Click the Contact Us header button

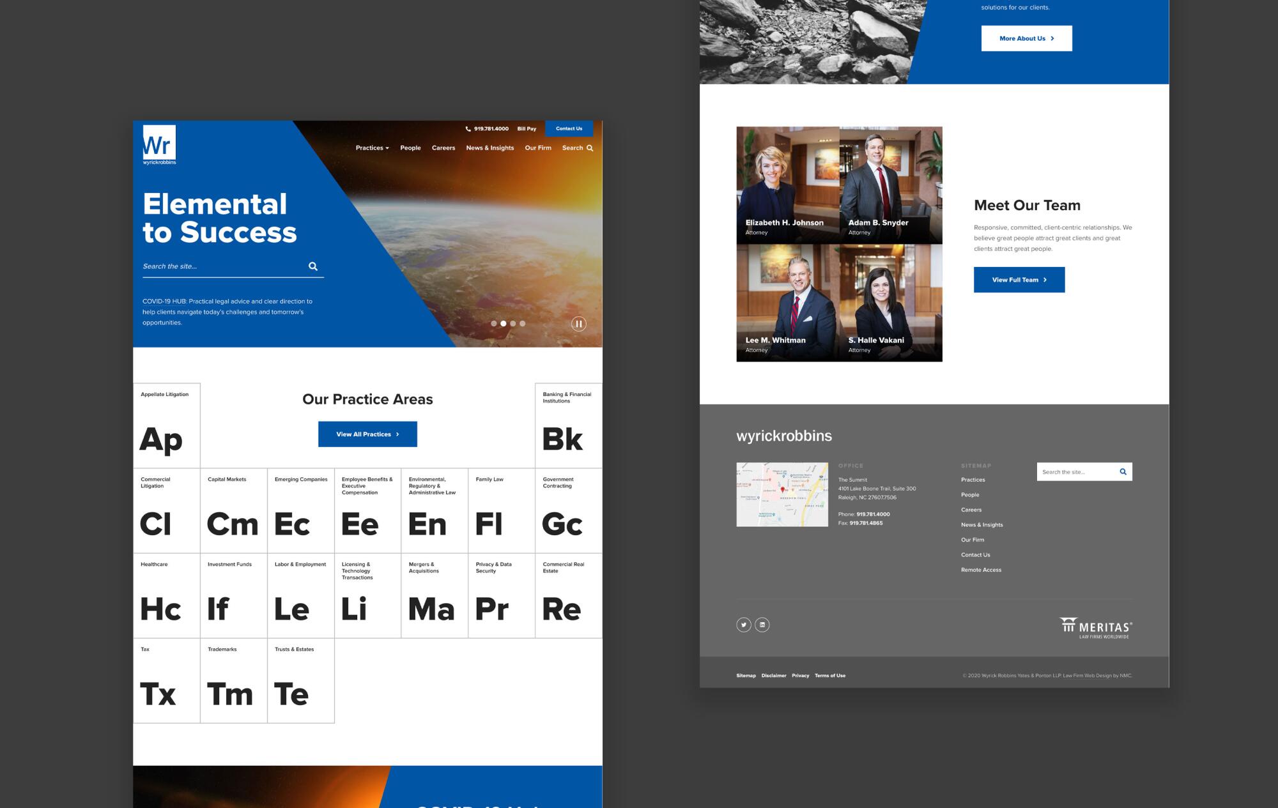[x=569, y=129]
